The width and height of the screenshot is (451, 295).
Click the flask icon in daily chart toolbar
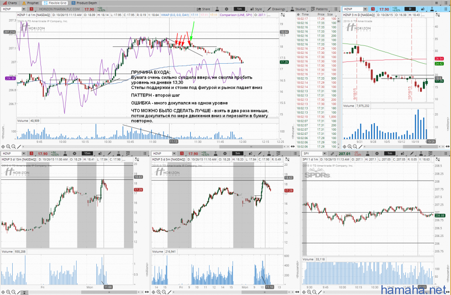point(432,9)
